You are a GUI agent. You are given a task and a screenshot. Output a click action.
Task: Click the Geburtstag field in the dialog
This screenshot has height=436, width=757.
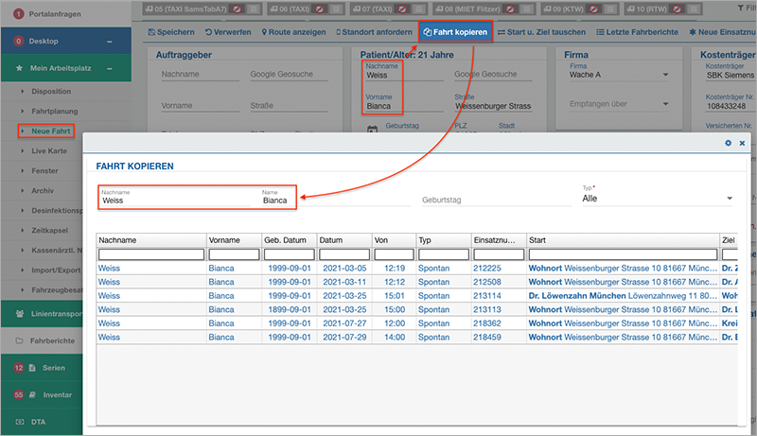tap(492, 201)
